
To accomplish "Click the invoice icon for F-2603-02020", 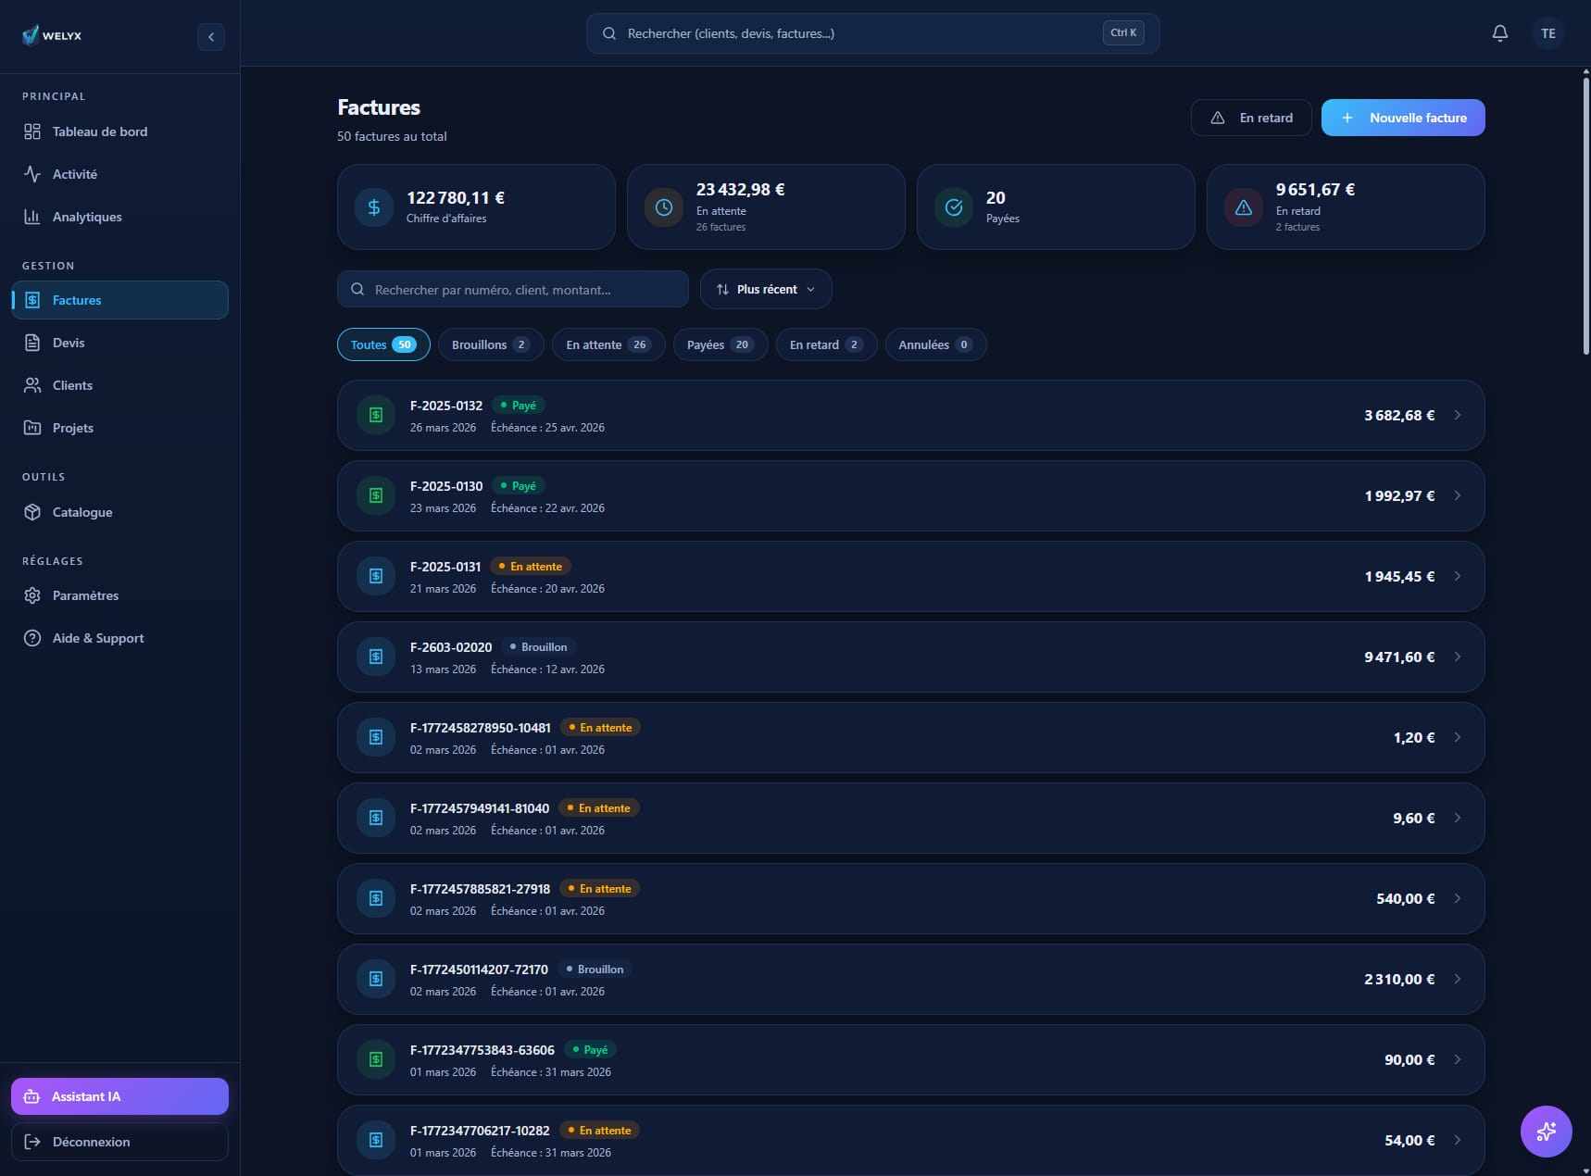I will click(376, 657).
